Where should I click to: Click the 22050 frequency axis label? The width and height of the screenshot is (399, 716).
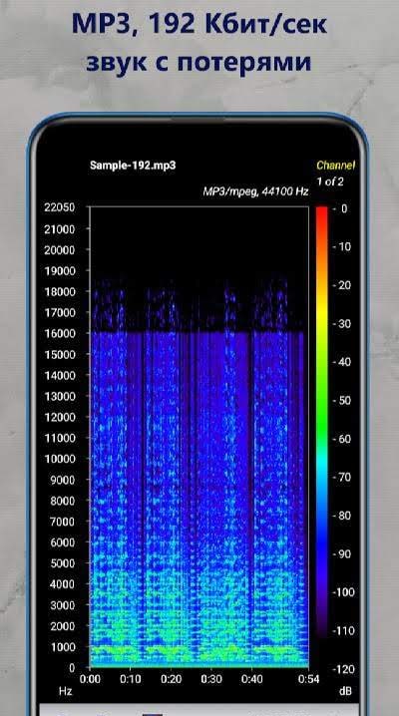point(59,207)
